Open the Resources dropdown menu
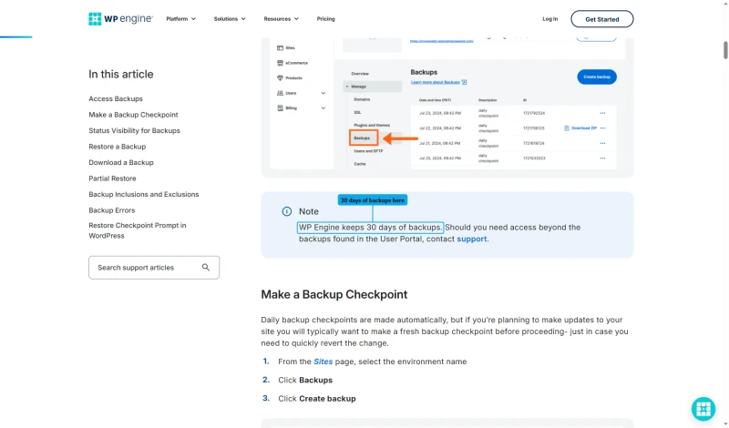This screenshot has height=428, width=729. point(282,19)
